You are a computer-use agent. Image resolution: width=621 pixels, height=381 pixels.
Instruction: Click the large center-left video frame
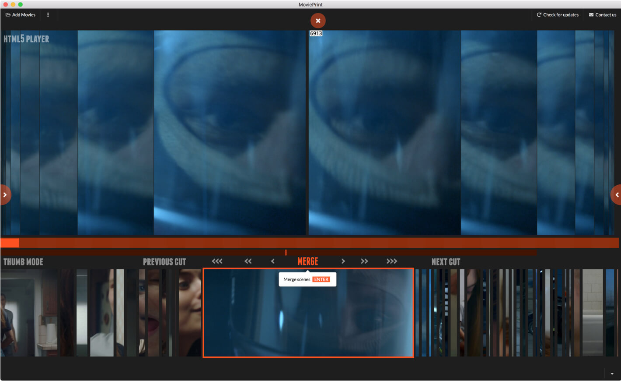[x=230, y=132]
